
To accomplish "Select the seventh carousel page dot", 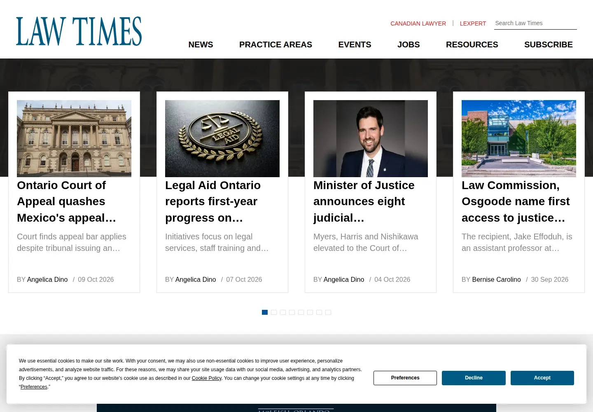I will point(319,312).
